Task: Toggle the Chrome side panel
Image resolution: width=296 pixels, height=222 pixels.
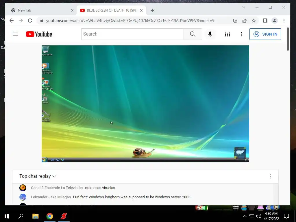Action: [x=265, y=21]
